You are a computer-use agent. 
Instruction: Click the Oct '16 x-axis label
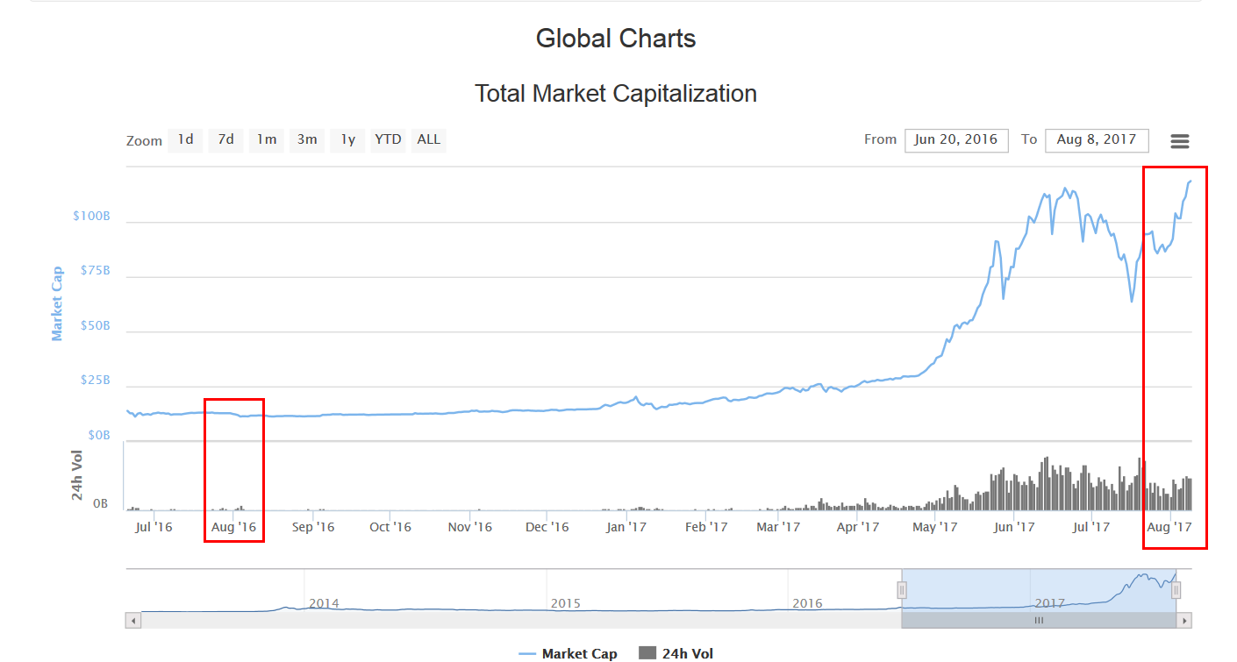coord(390,527)
